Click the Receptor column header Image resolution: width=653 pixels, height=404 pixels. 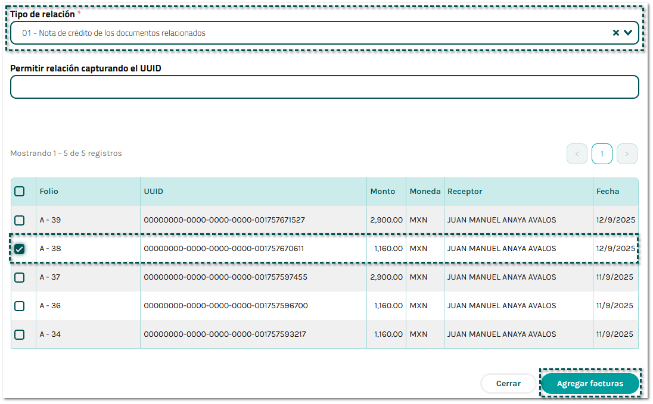click(x=465, y=192)
